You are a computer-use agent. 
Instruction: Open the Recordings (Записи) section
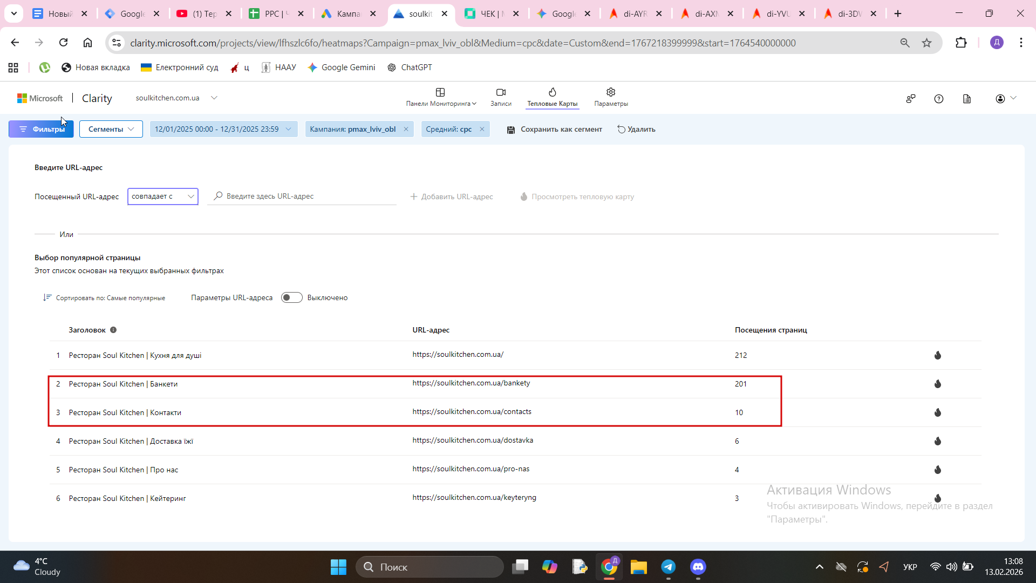point(501,97)
